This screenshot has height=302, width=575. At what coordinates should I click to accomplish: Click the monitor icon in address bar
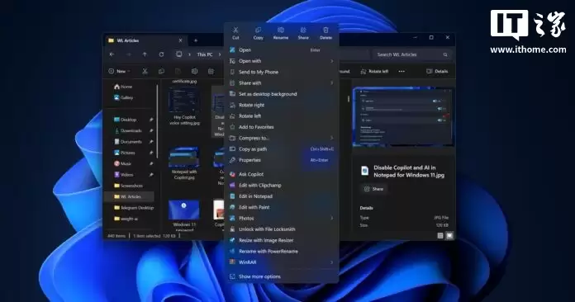[x=179, y=54]
